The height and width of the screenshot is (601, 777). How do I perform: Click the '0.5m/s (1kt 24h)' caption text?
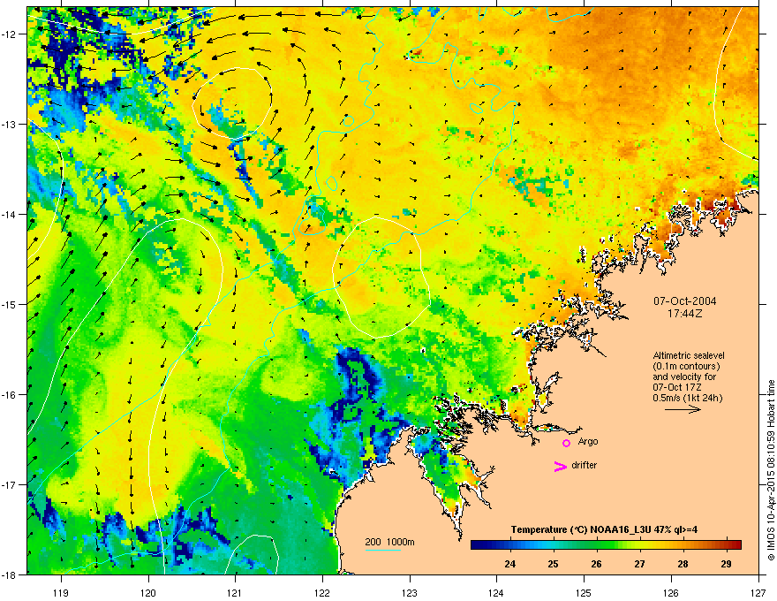tap(687, 398)
